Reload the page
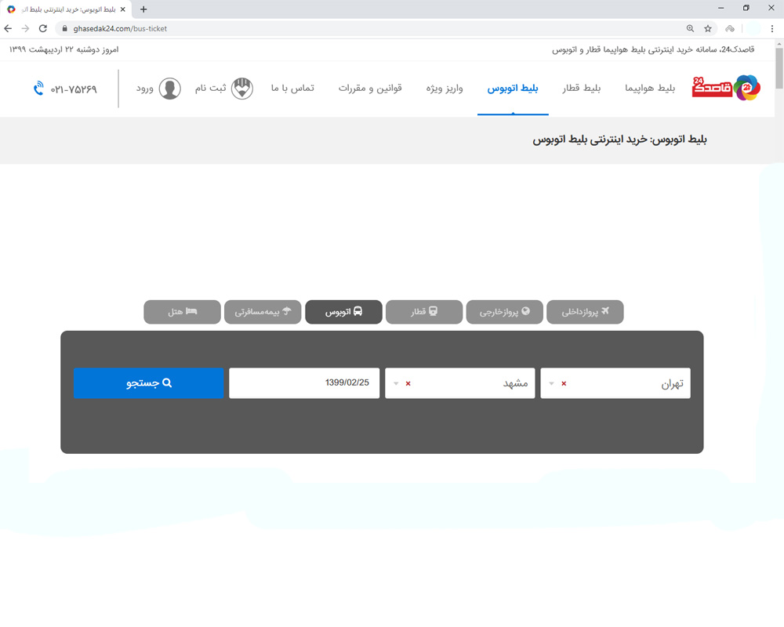The image size is (784, 627). tap(43, 28)
